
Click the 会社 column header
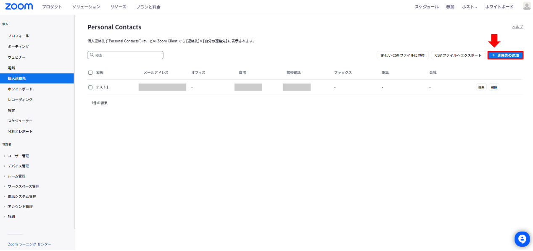pyautogui.click(x=433, y=73)
